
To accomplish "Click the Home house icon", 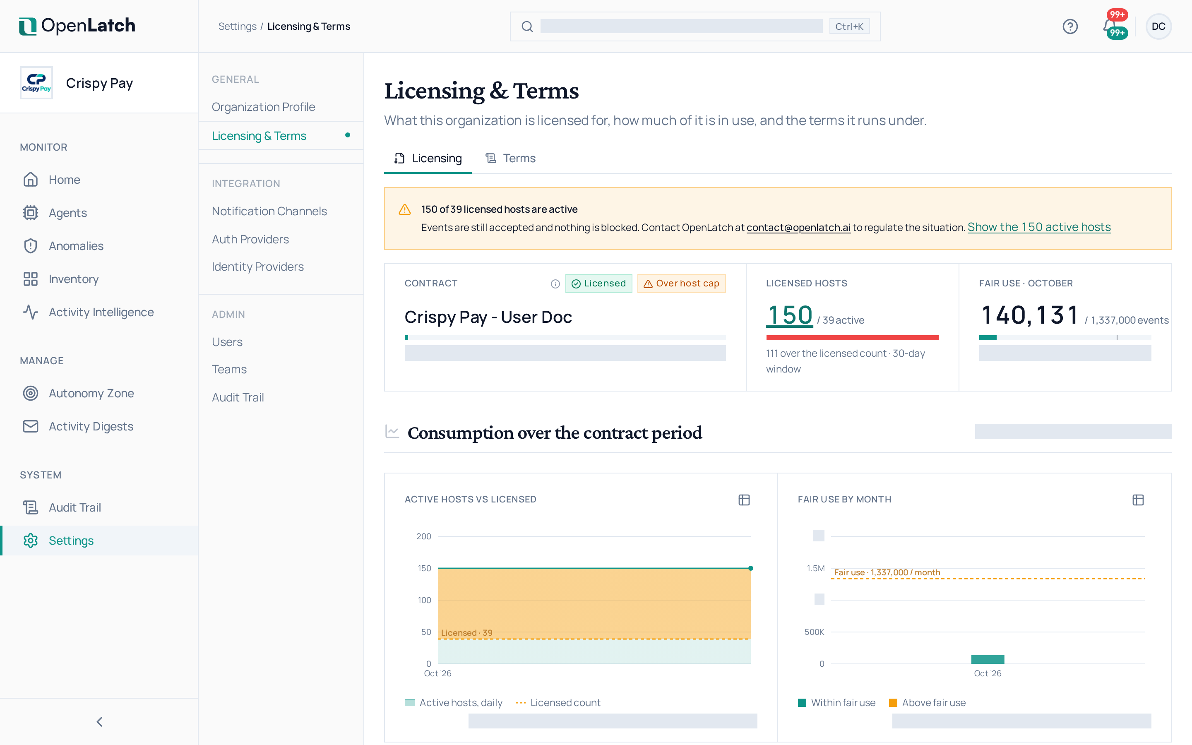I will [31, 179].
